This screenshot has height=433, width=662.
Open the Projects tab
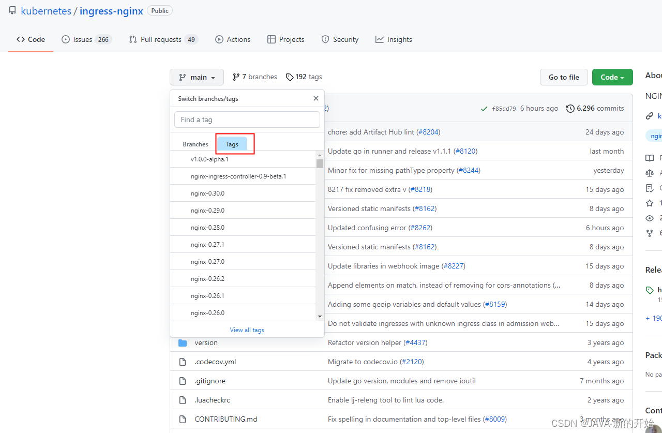pos(286,39)
